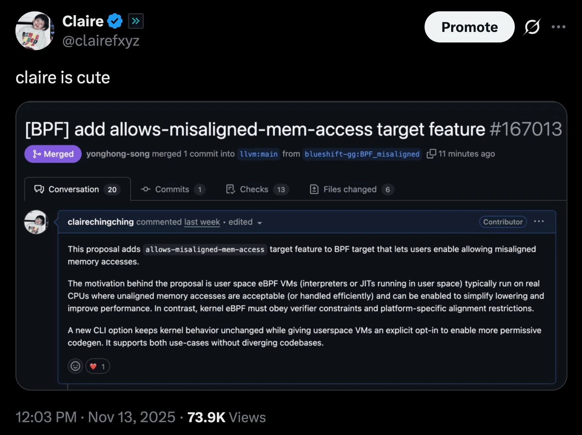
Task: Click the commenter avatar beside clairechingching
Action: 36,222
